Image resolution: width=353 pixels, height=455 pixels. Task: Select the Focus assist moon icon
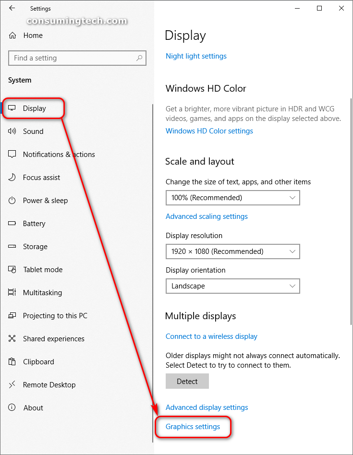(12, 177)
